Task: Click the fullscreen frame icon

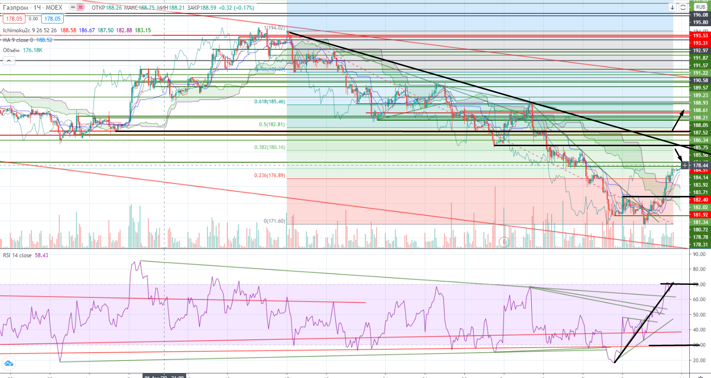Action: 683,7
